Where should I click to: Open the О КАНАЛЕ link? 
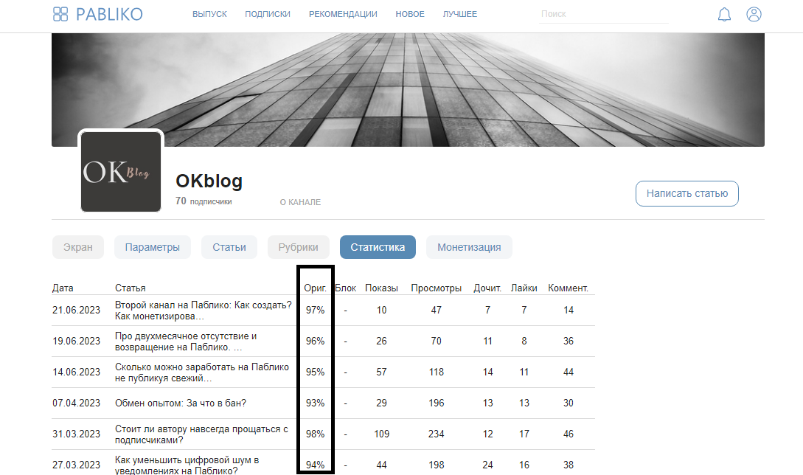300,202
